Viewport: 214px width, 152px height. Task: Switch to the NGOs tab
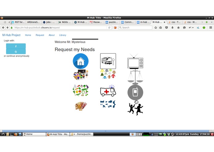click(x=65, y=22)
